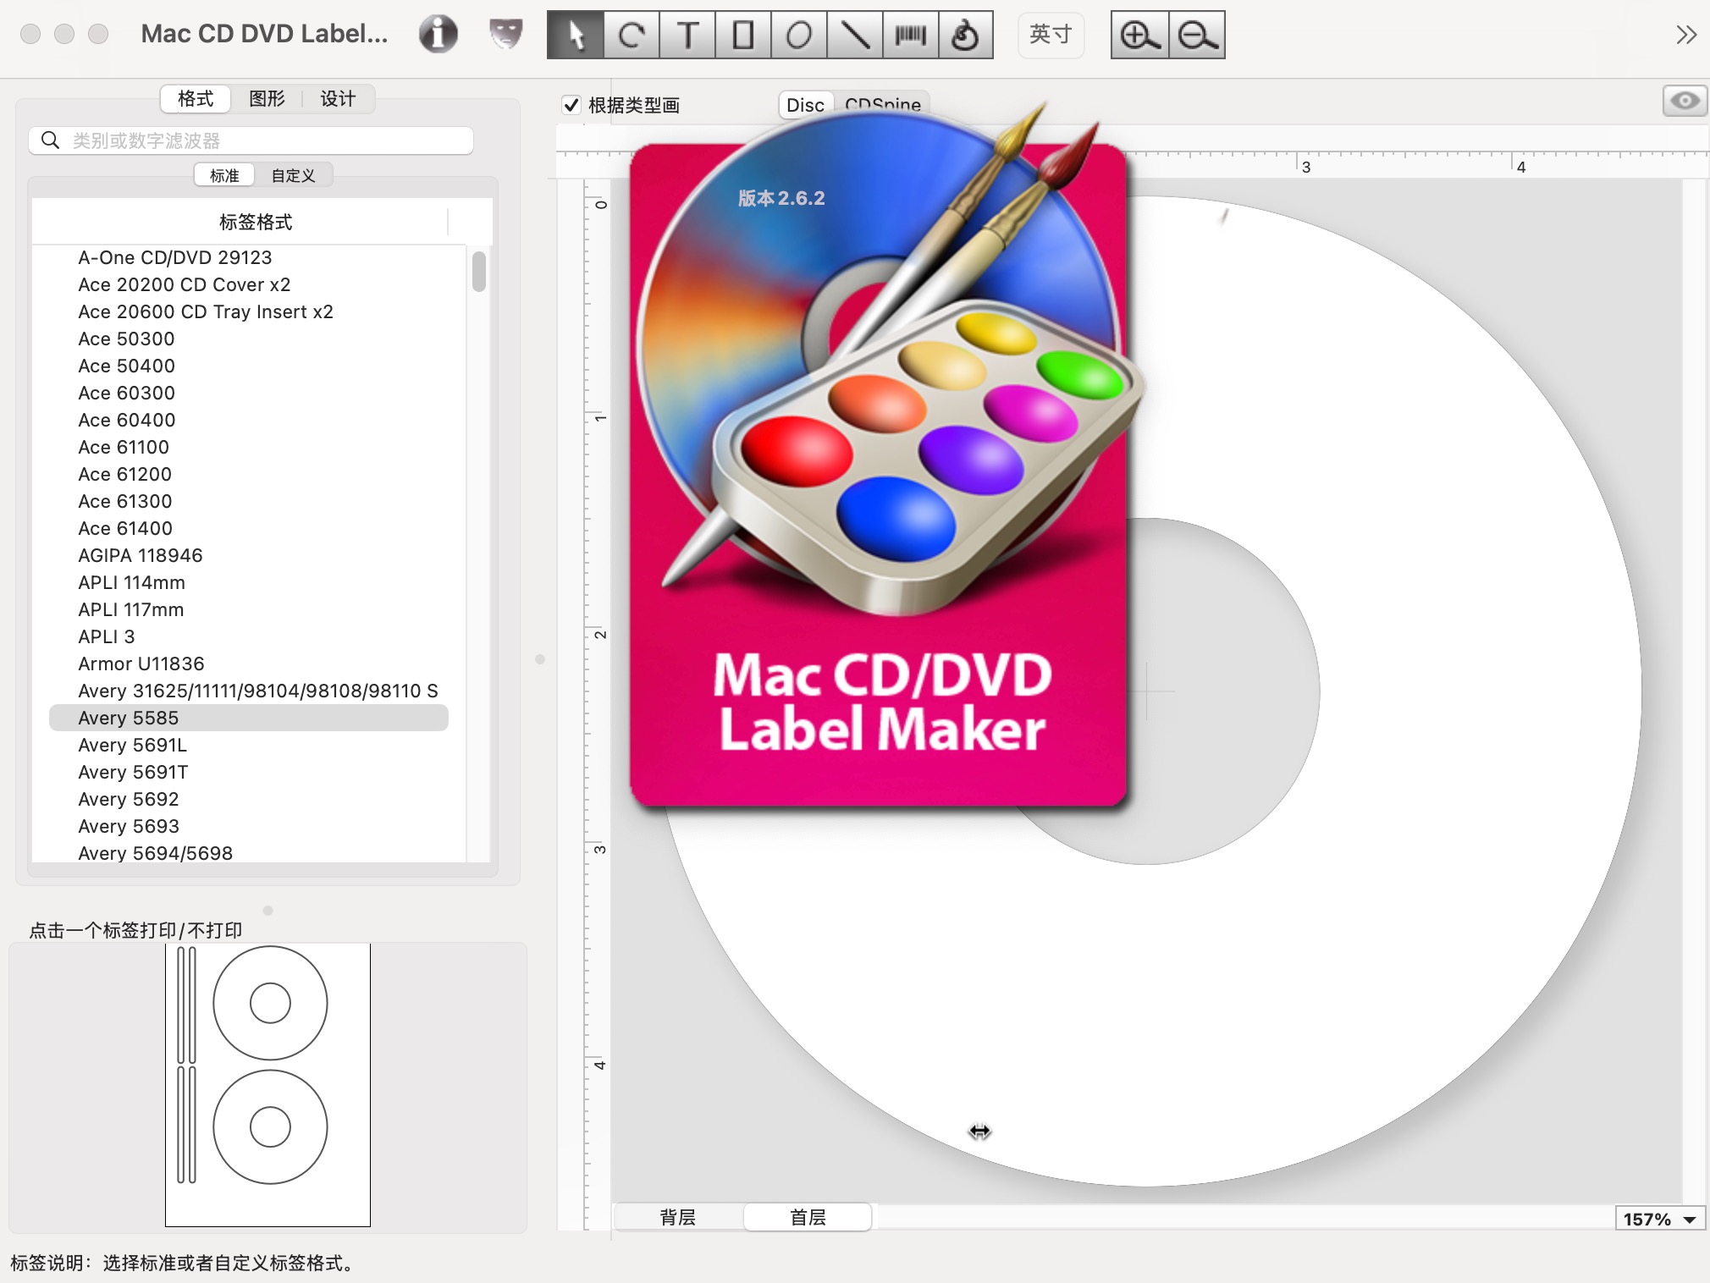1710x1283 pixels.
Task: Click the search magnifier icon
Action: point(50,140)
